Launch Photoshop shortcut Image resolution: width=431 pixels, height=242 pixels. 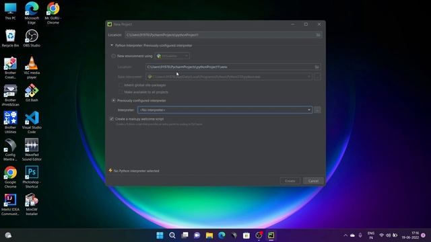[x=32, y=177]
